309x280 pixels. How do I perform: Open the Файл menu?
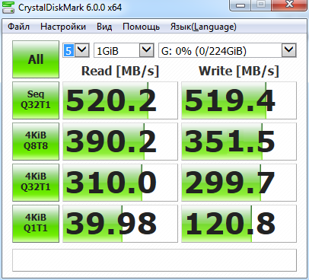tap(18, 27)
